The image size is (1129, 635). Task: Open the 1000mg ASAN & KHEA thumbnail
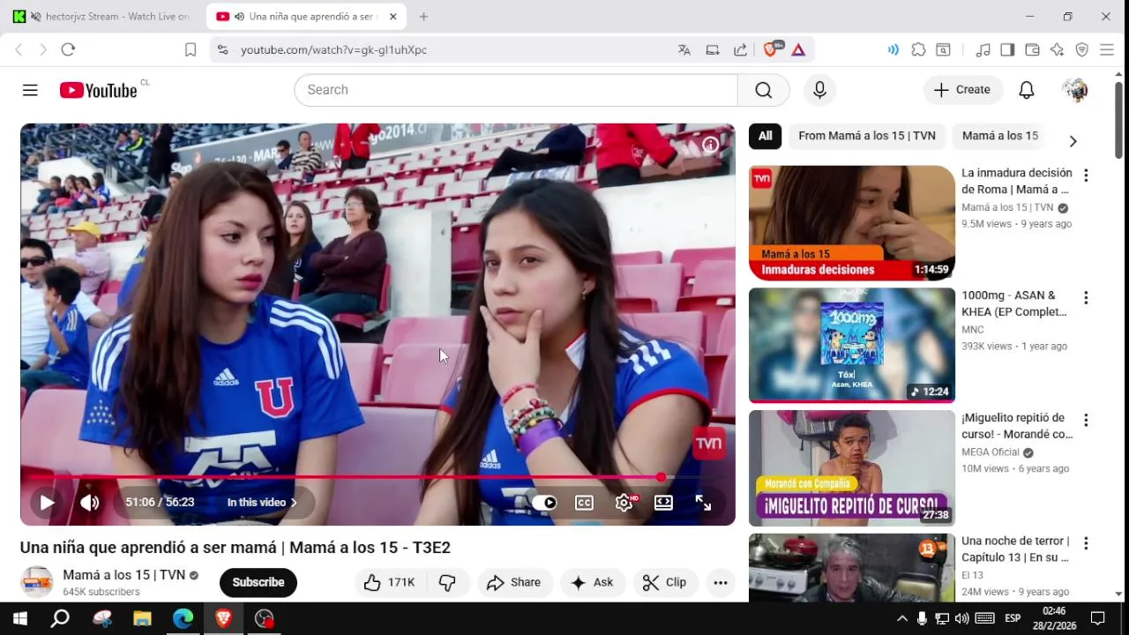pos(852,345)
